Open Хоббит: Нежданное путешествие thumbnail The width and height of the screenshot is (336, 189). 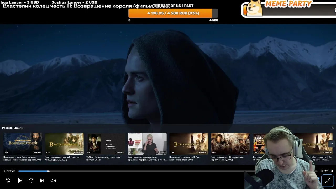[106, 144]
